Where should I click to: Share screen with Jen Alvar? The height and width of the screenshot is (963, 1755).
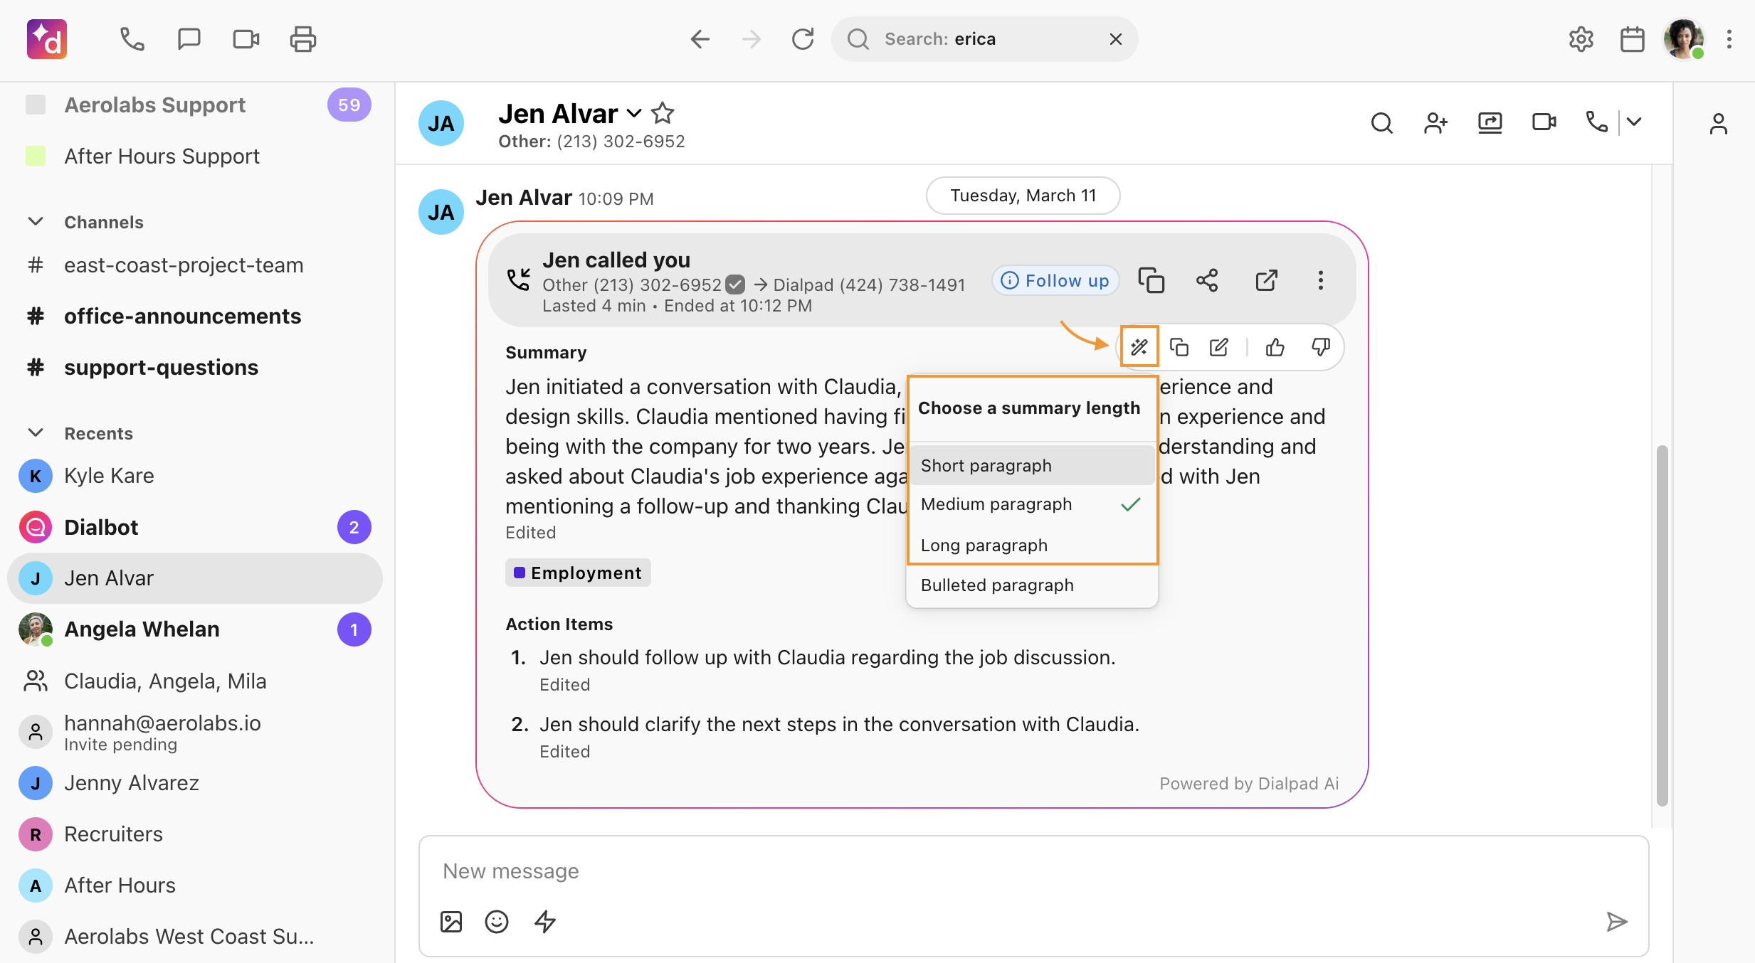coord(1490,123)
